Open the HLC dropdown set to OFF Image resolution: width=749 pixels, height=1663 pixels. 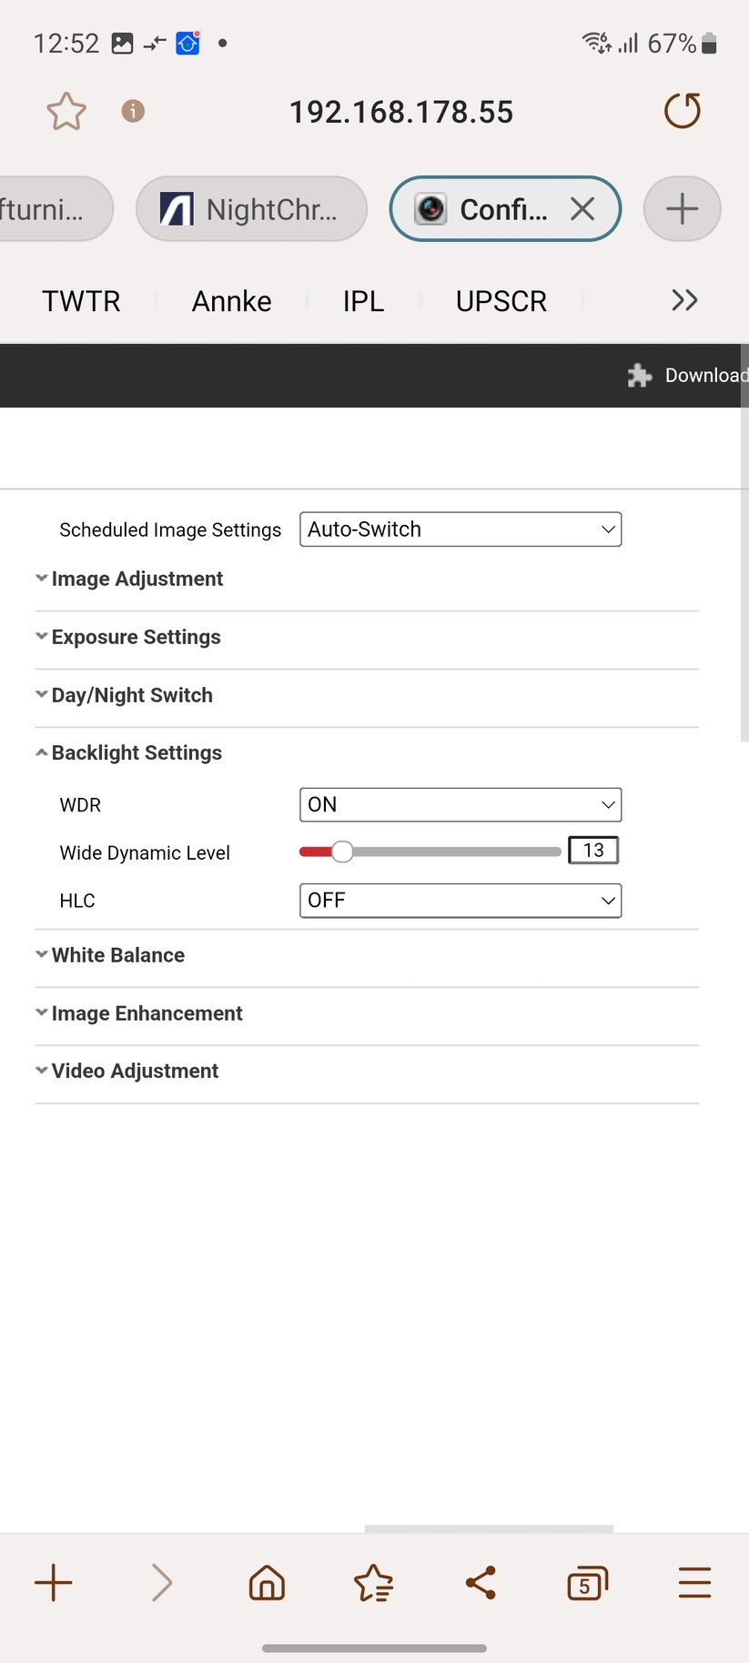tap(460, 901)
